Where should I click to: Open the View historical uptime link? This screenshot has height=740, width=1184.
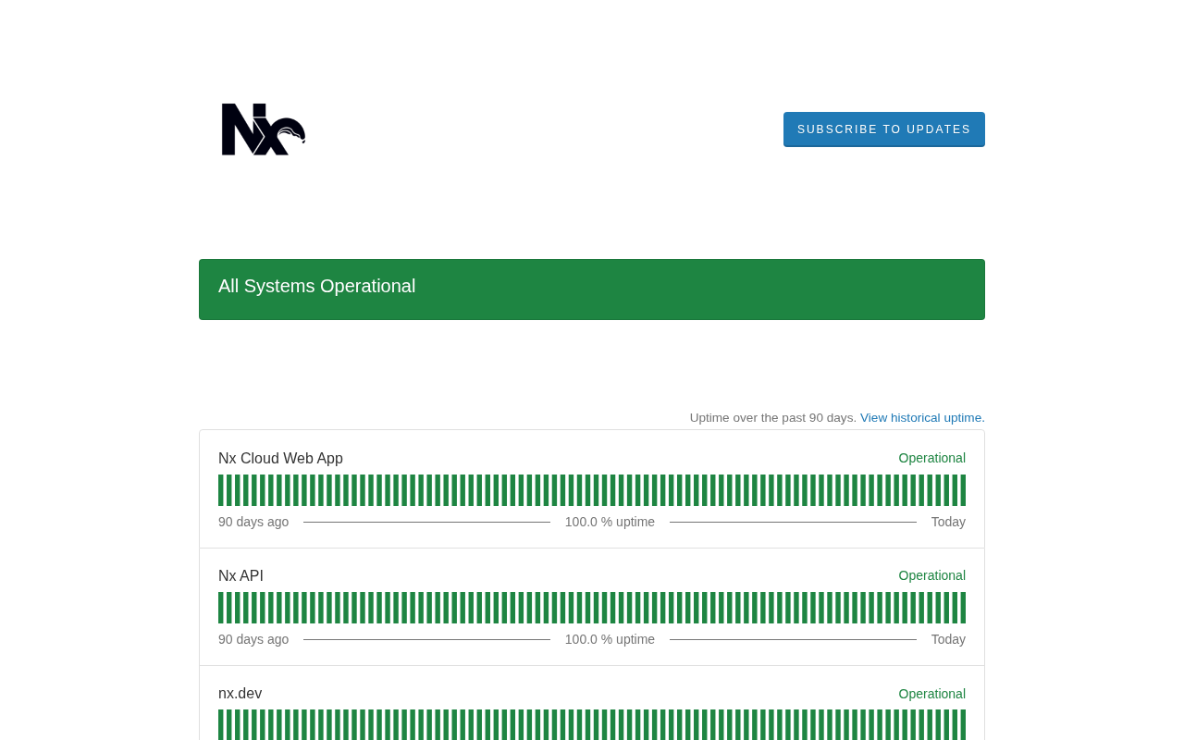922,418
